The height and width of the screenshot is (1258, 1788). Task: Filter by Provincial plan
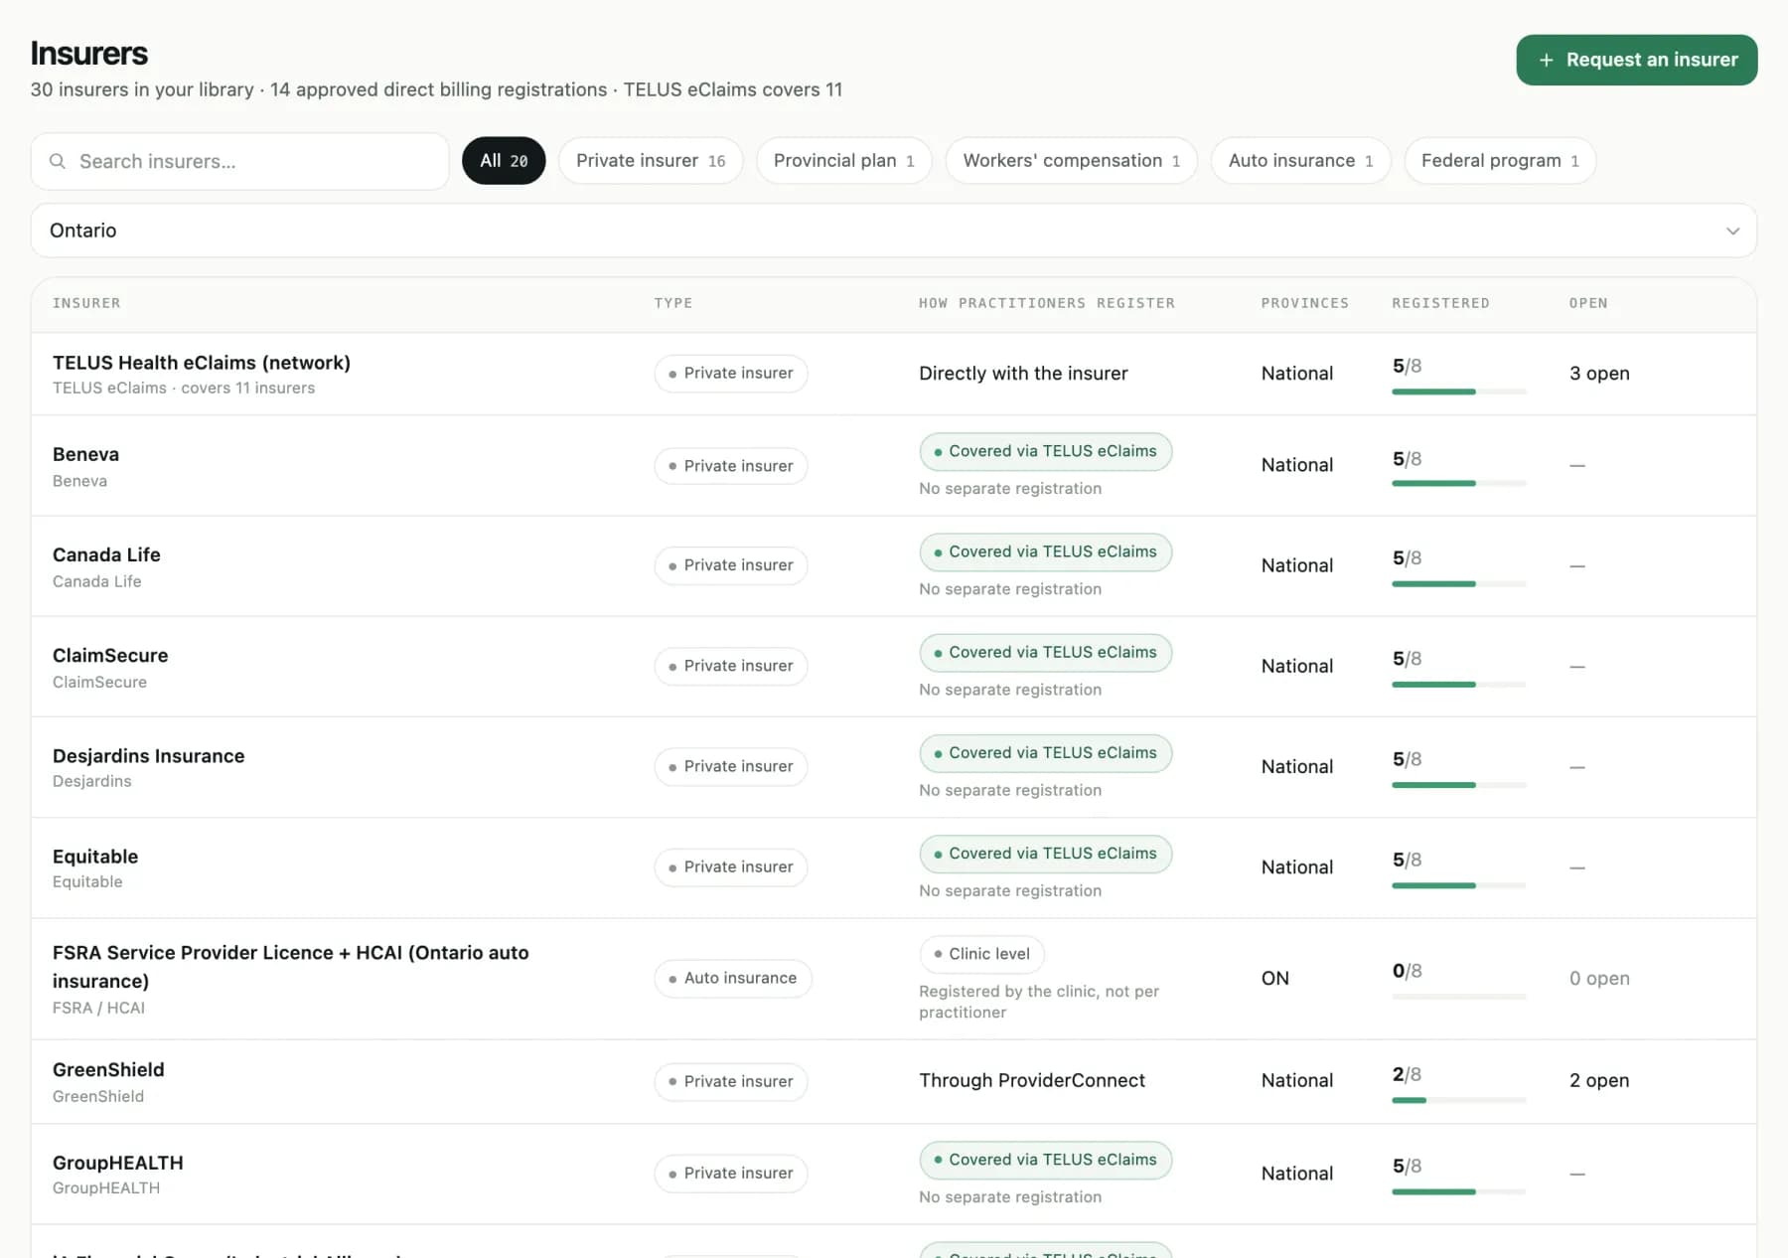pos(843,161)
